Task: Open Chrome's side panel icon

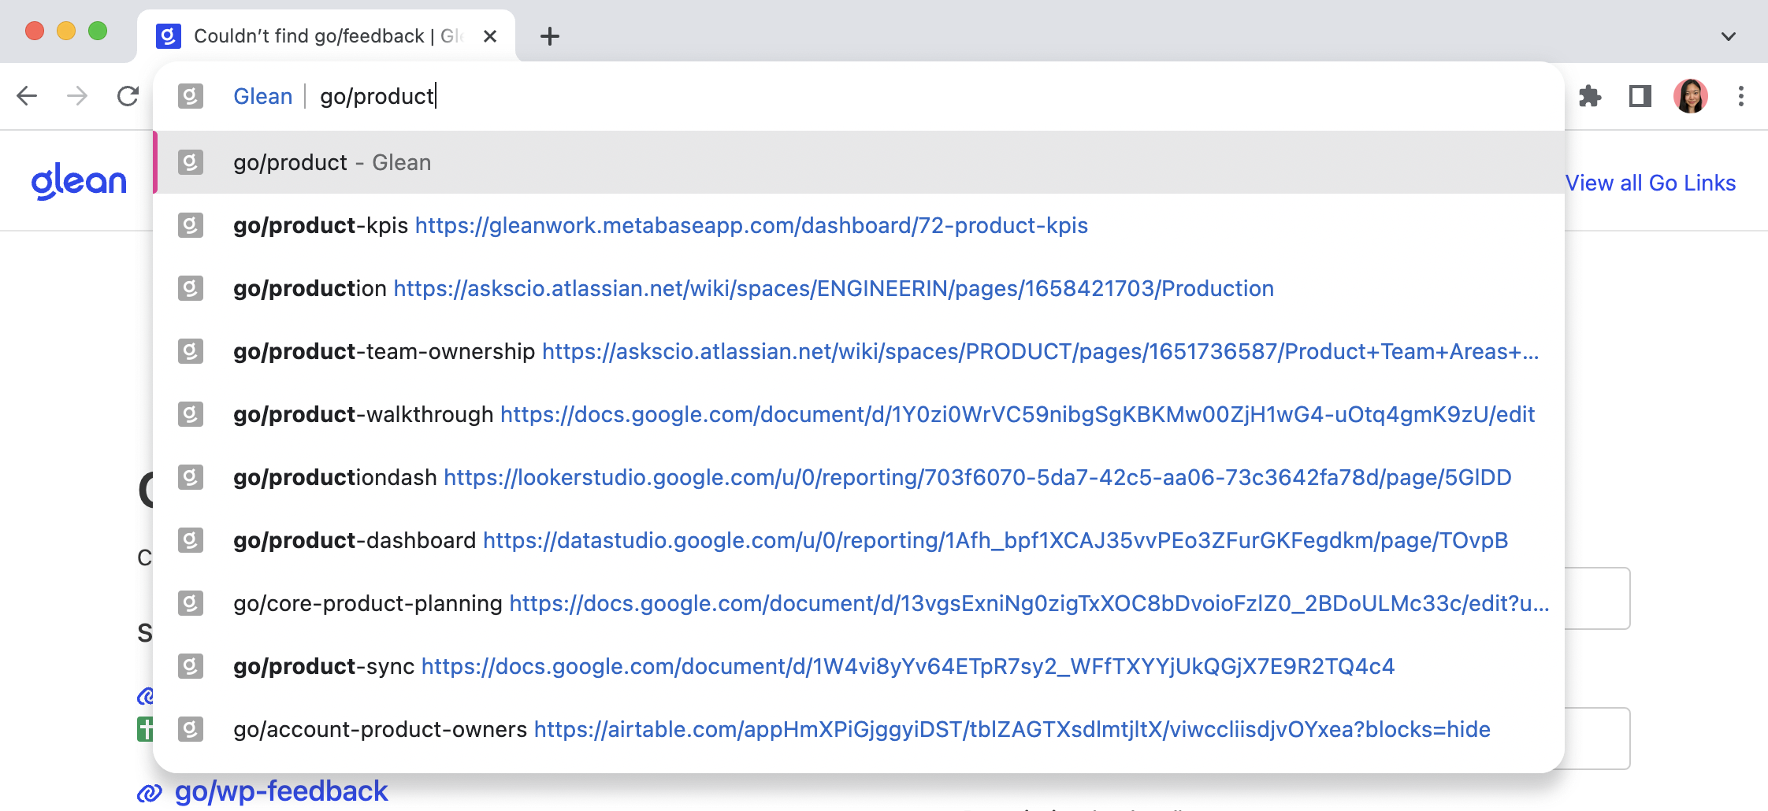Action: pos(1638,96)
